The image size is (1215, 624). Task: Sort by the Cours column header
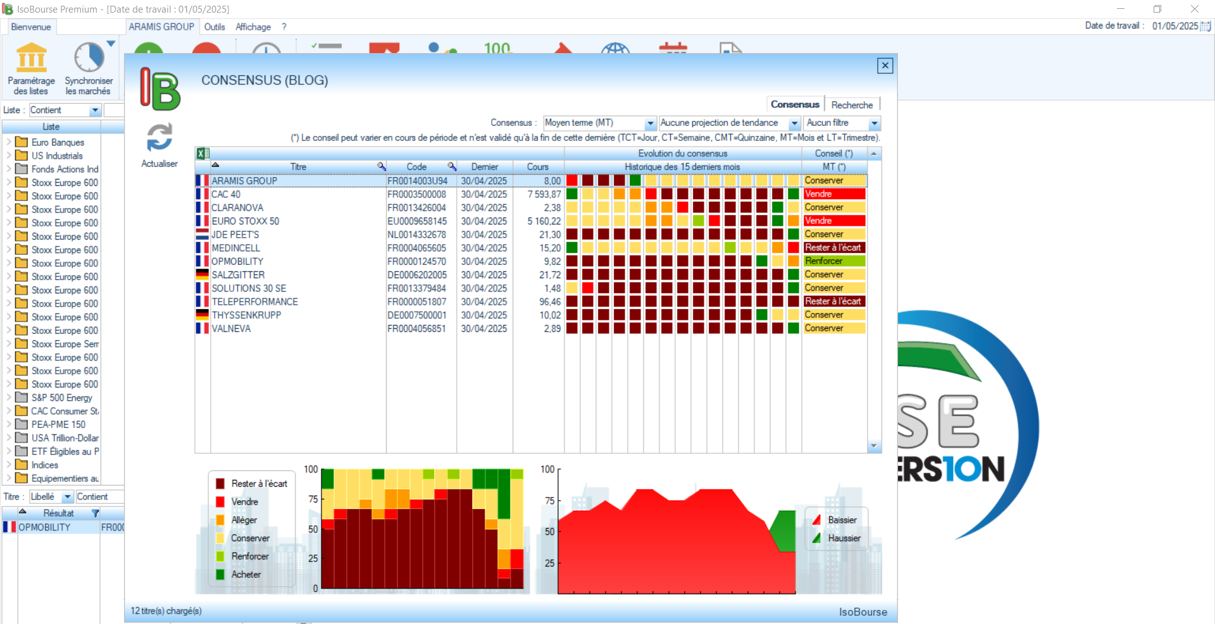coord(538,167)
